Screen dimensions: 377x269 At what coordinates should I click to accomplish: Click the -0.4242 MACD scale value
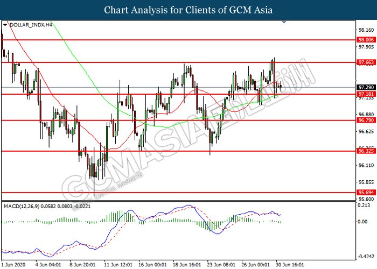(x=366, y=257)
